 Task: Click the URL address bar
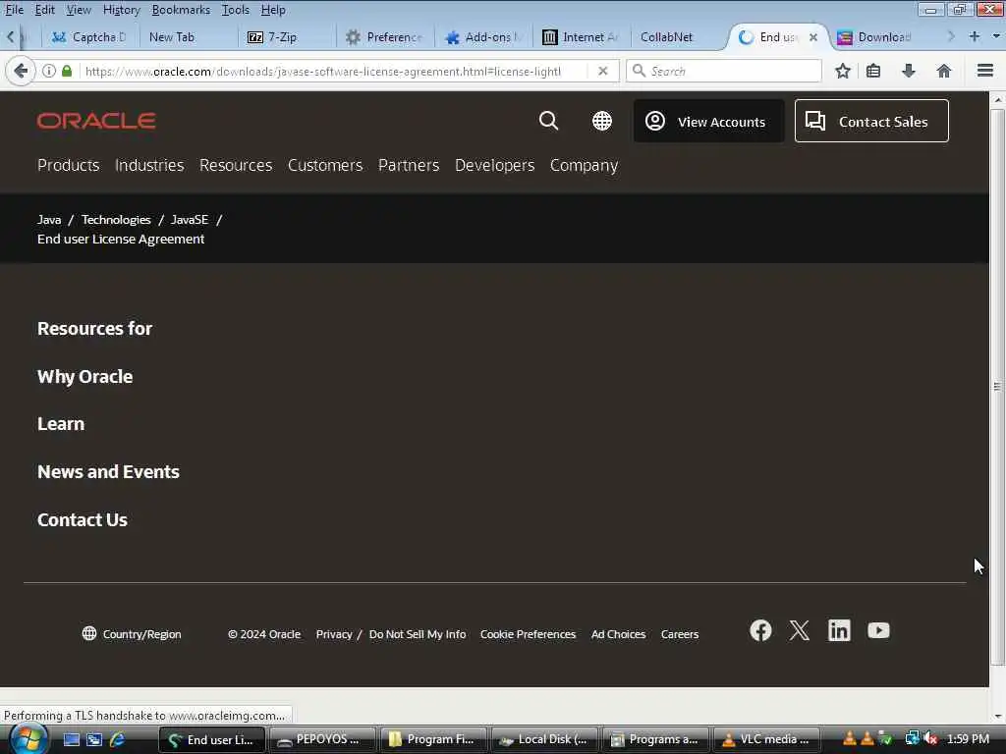pyautogui.click(x=321, y=71)
